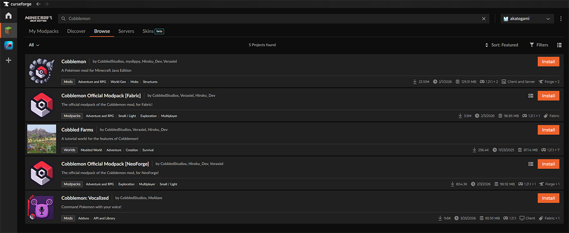The width and height of the screenshot is (569, 233).
Task: Click the 5 Projects found text
Action: (262, 45)
